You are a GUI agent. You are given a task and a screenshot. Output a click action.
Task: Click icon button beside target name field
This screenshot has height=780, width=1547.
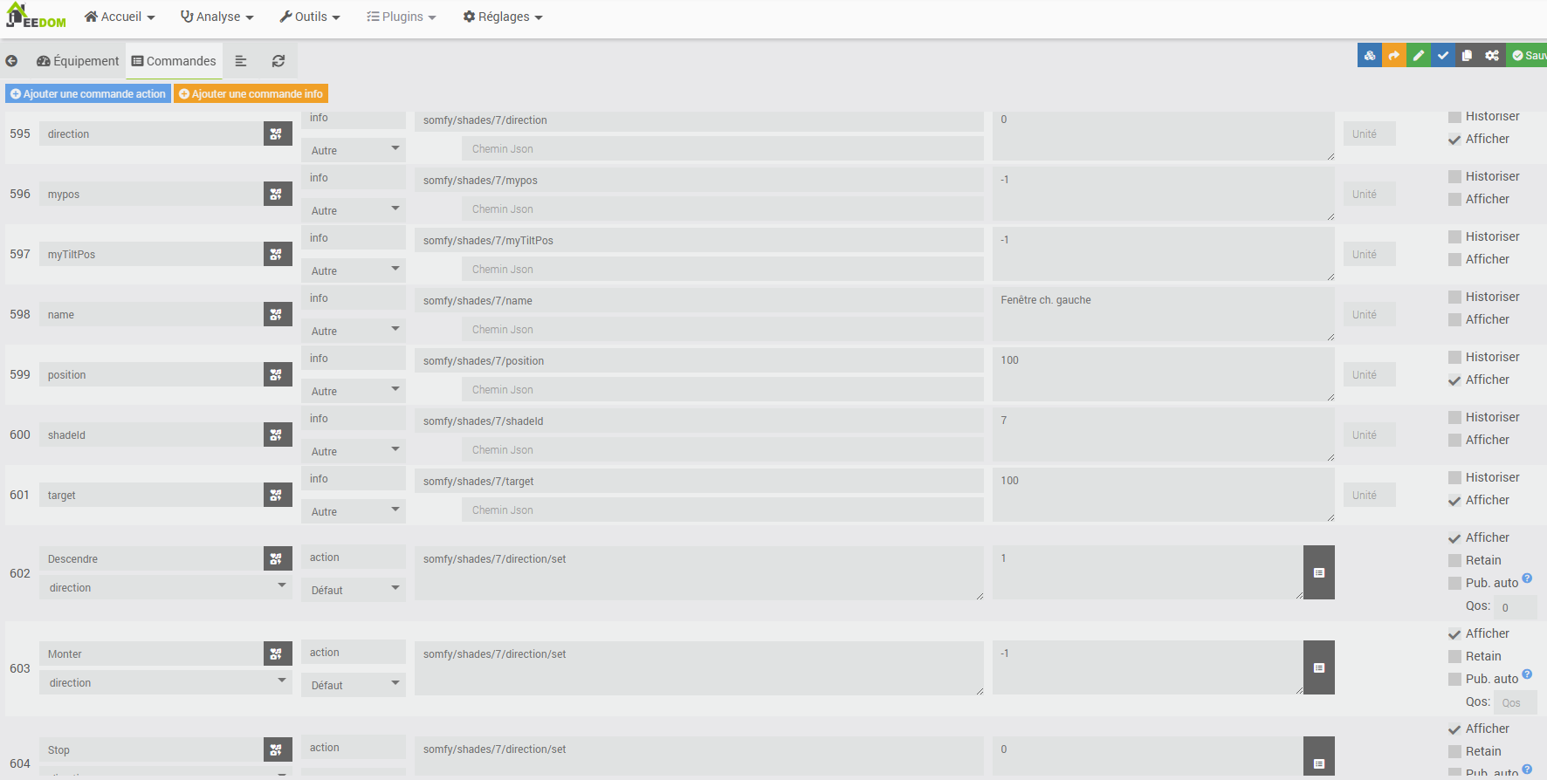pos(278,495)
